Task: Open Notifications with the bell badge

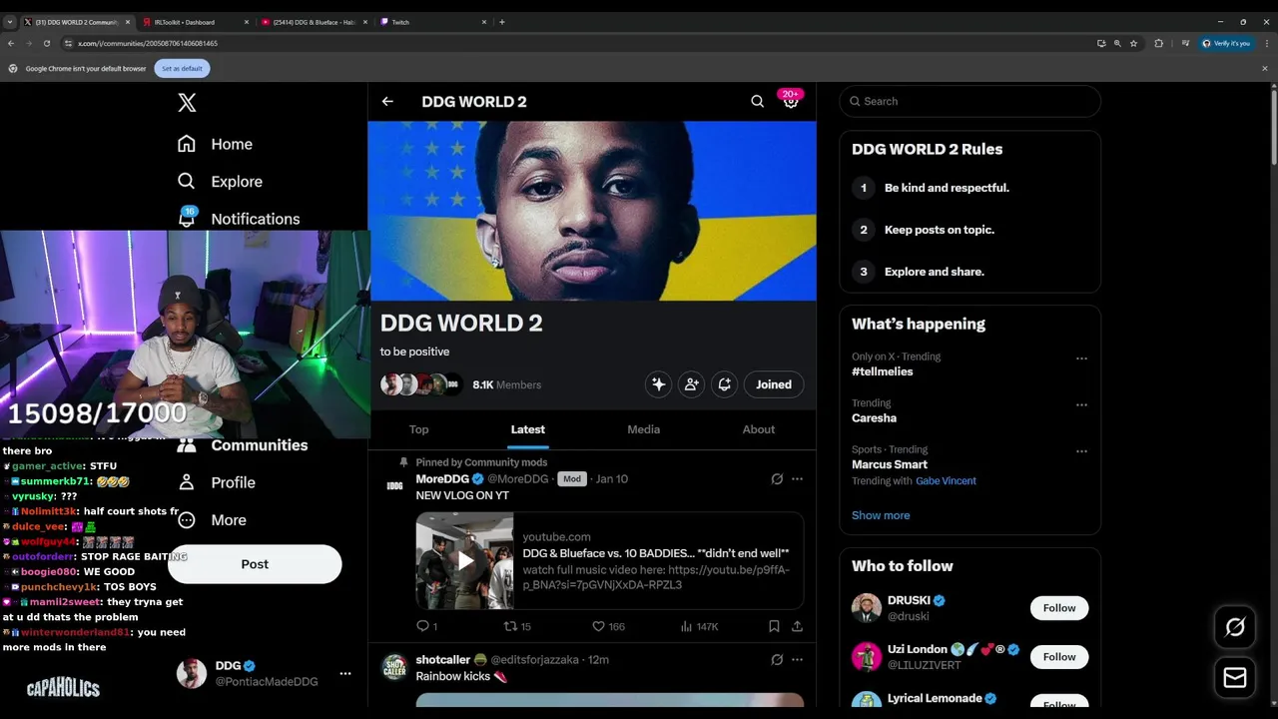Action: pos(239,218)
